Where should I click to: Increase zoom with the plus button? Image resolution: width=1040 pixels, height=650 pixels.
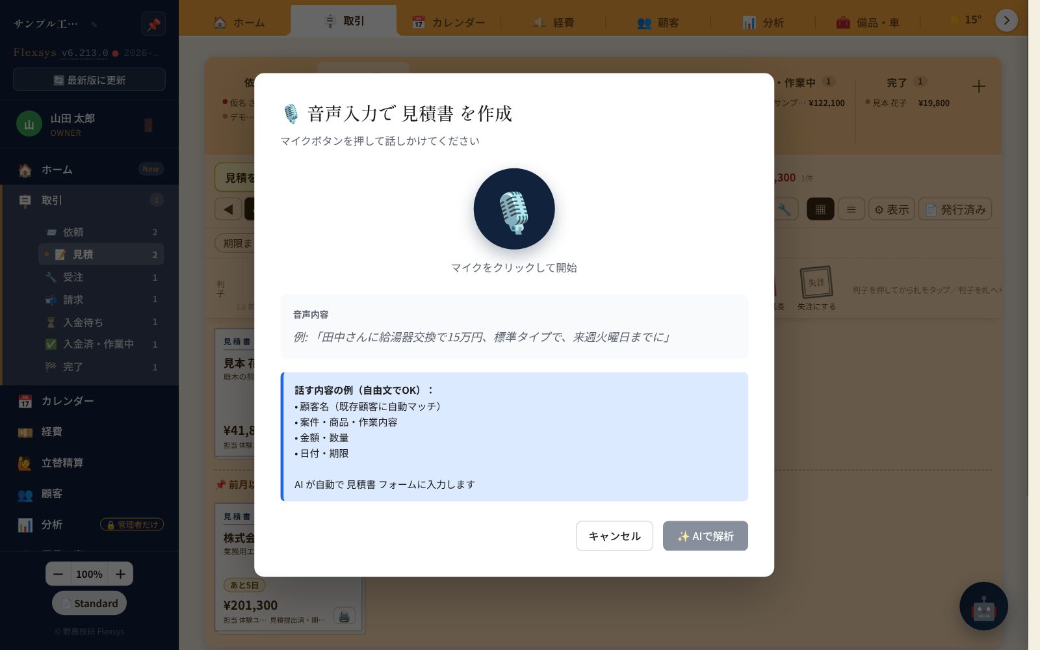click(120, 574)
